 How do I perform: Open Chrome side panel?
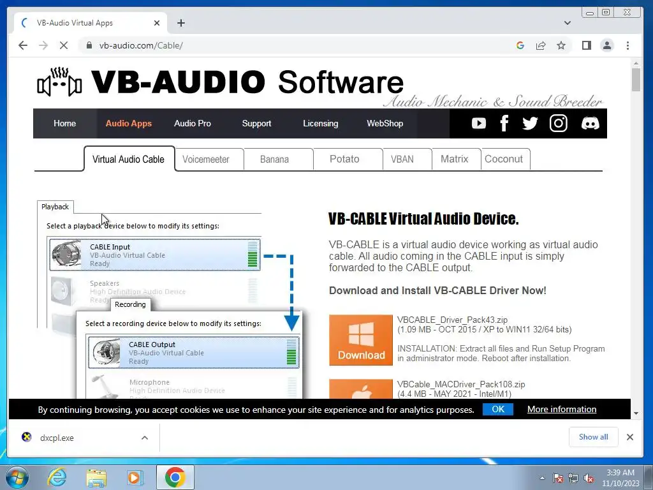[x=587, y=45]
